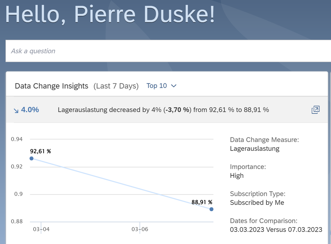Click the Top 10 chevron arrow
This screenshot has width=331, height=244.
[174, 86]
